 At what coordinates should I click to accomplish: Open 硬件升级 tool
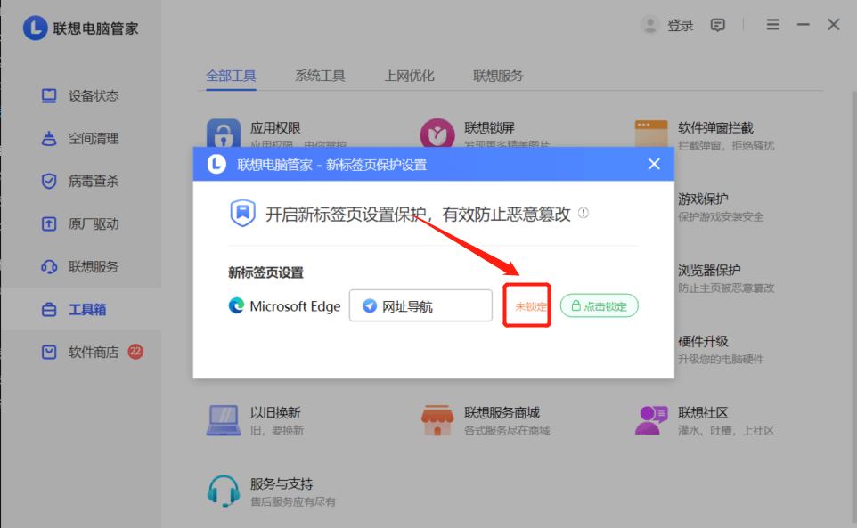[x=703, y=341]
